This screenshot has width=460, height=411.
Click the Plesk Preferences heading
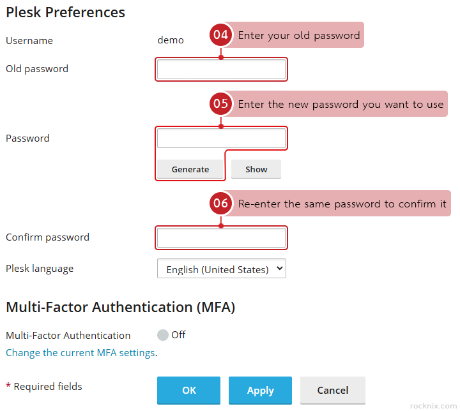pyautogui.click(x=66, y=12)
